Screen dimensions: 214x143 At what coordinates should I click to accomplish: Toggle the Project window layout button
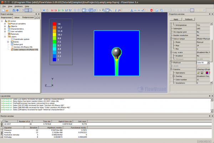pos(84,10)
